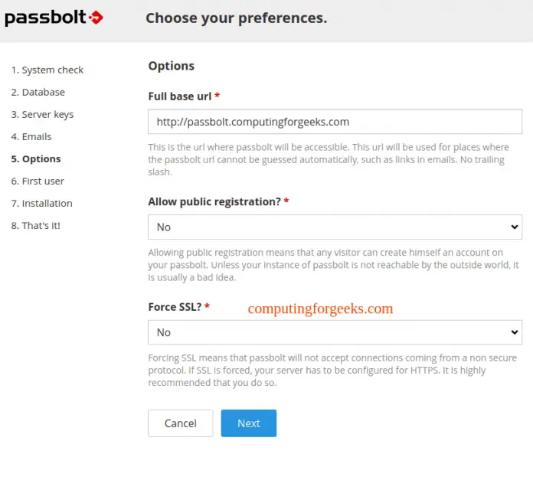The height and width of the screenshot is (490, 533).
Task: Click the That's it! step
Action: pos(36,225)
